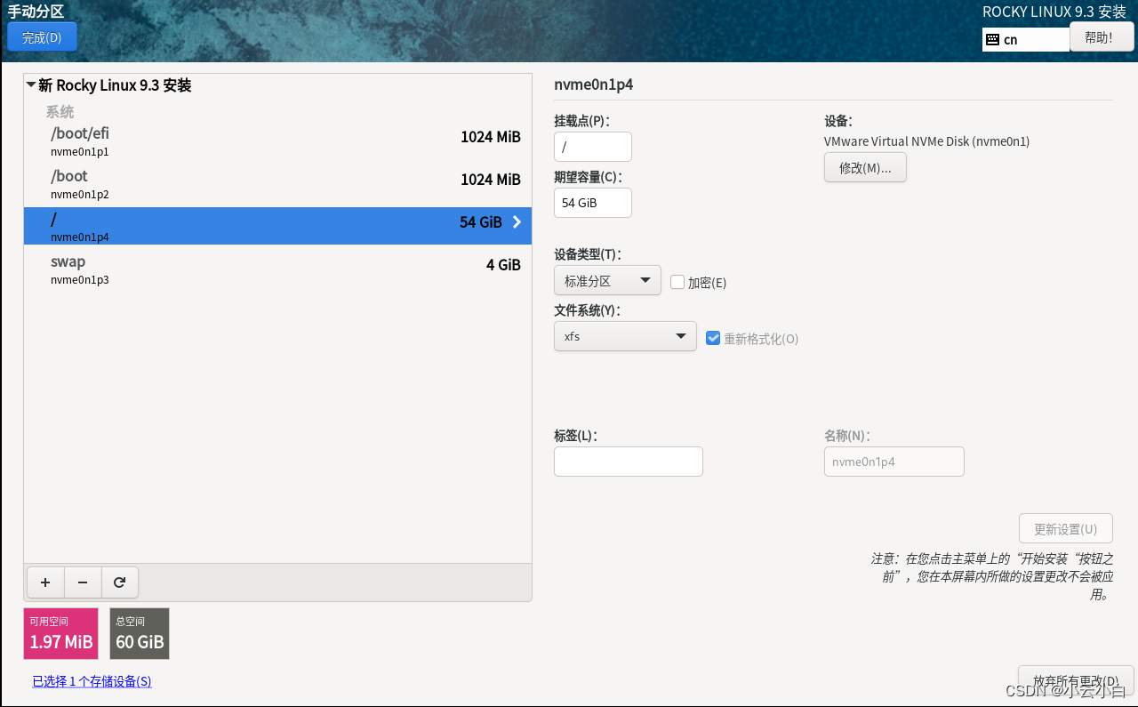The image size is (1138, 707).
Task: Click the nvme0n1p4 heading on right panel
Action: click(x=593, y=85)
